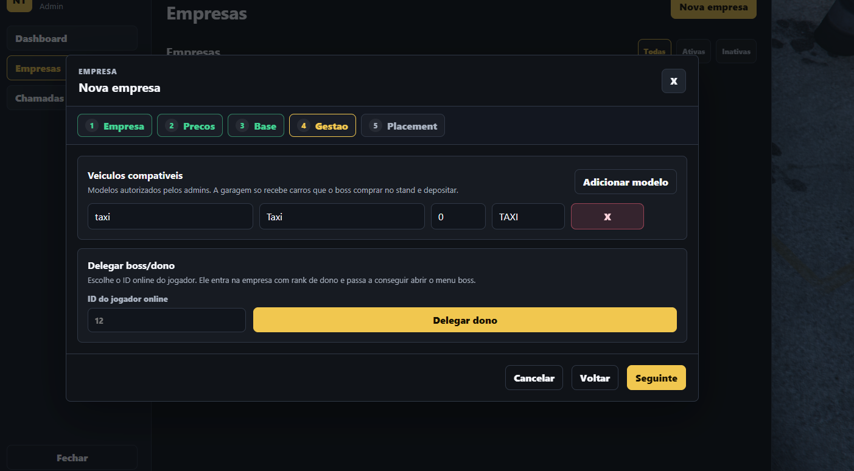The image size is (854, 471).
Task: Click the Veiculos compativeis heading
Action: tap(135, 176)
